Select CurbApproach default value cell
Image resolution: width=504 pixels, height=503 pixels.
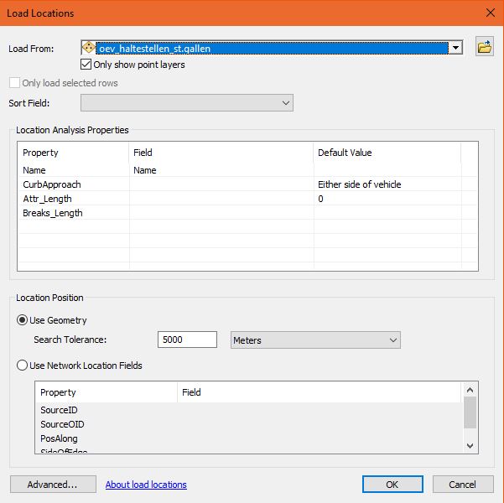tap(387, 184)
